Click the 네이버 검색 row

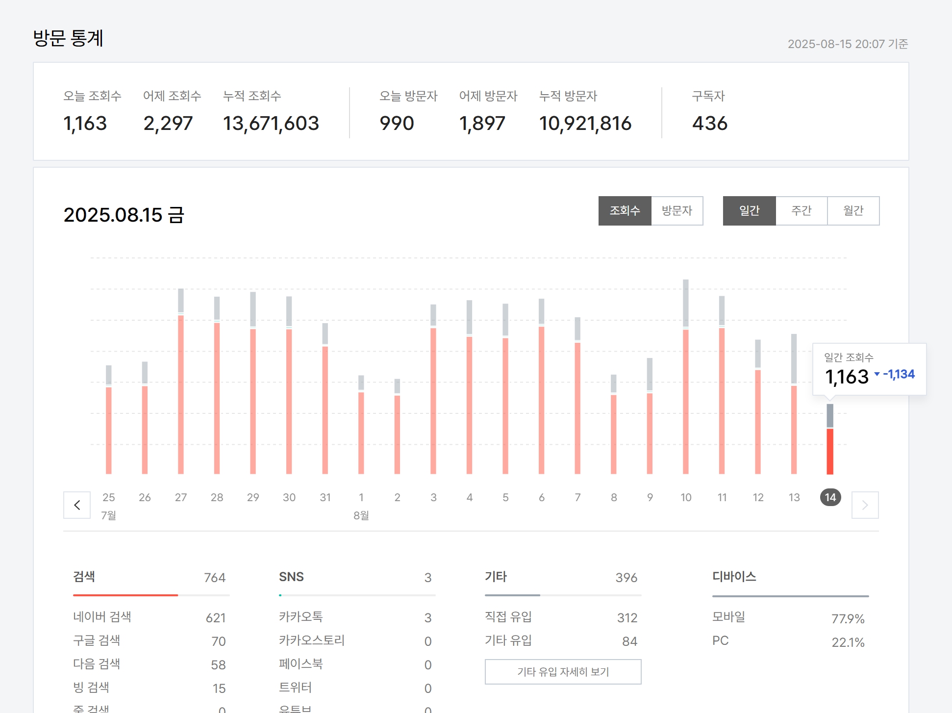[102, 617]
